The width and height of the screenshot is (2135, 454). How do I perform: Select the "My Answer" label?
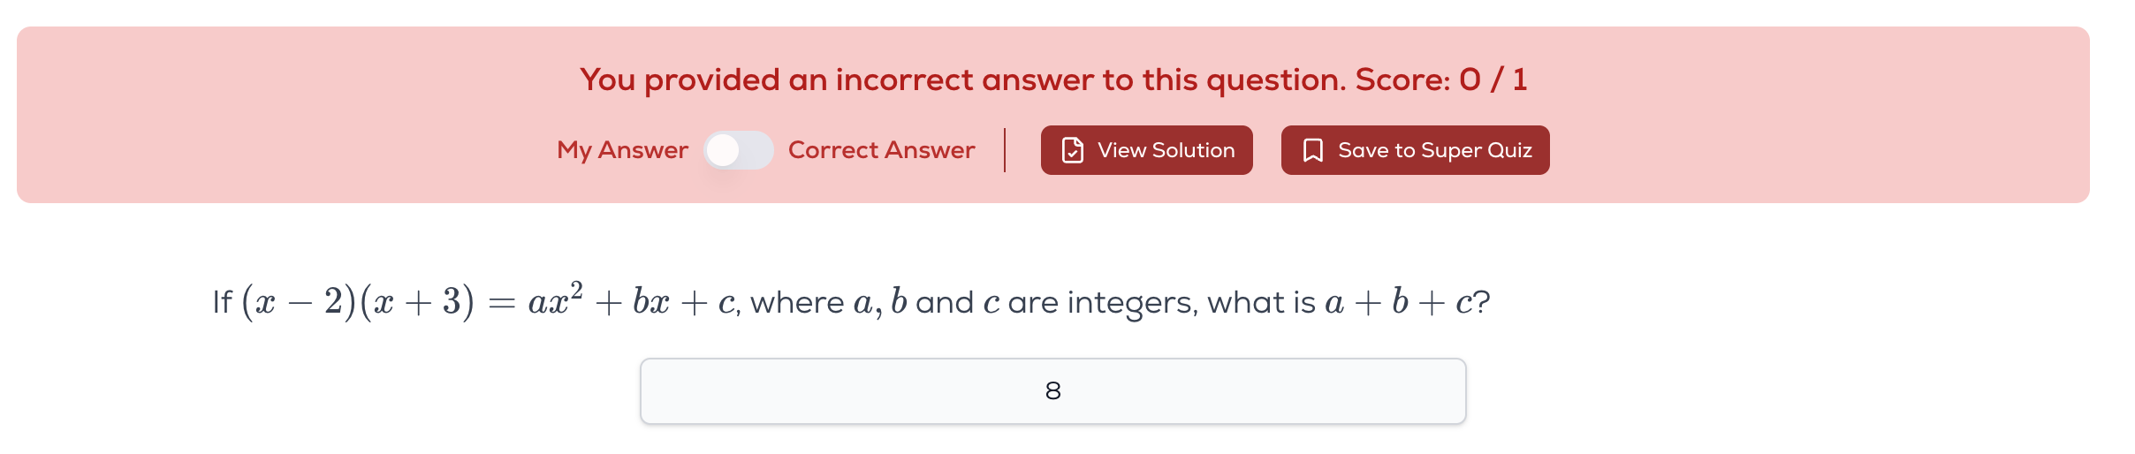(x=622, y=150)
